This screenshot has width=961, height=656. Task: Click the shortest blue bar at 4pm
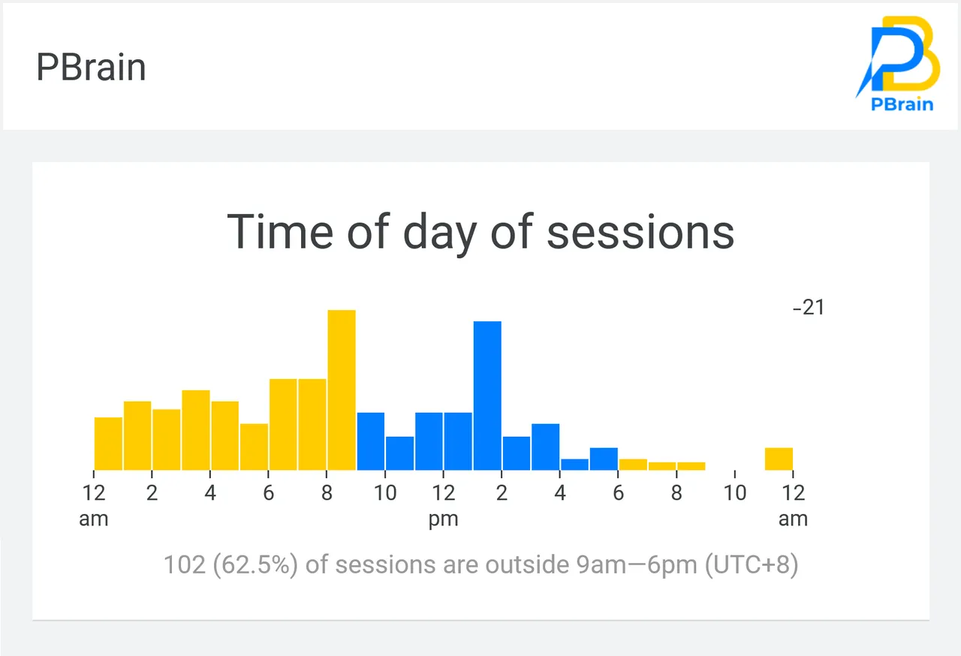574,465
